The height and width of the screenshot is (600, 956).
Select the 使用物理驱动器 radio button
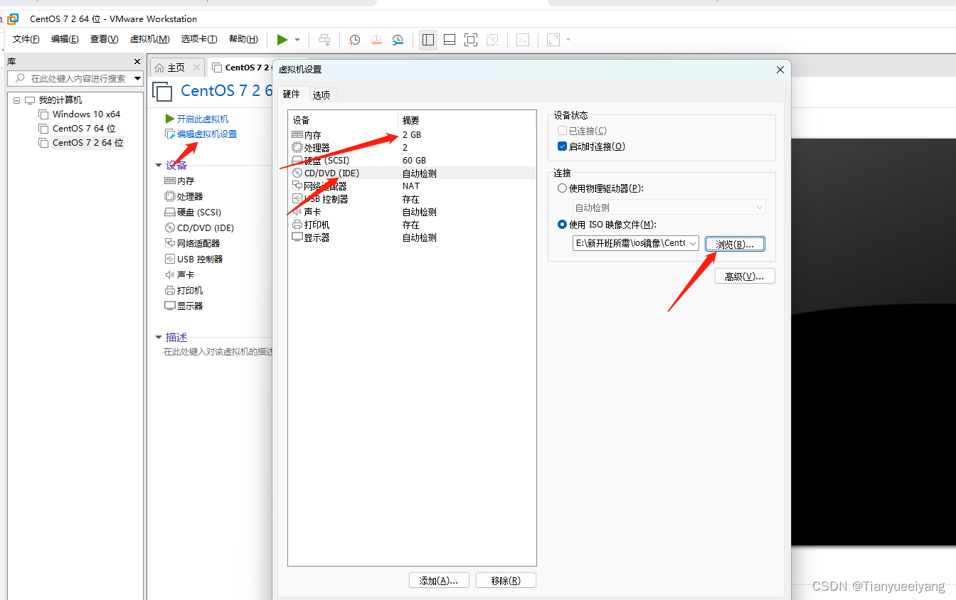(x=562, y=188)
